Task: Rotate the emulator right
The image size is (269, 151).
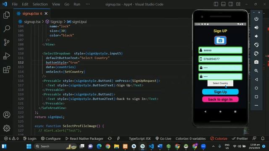Action: pos(256,53)
